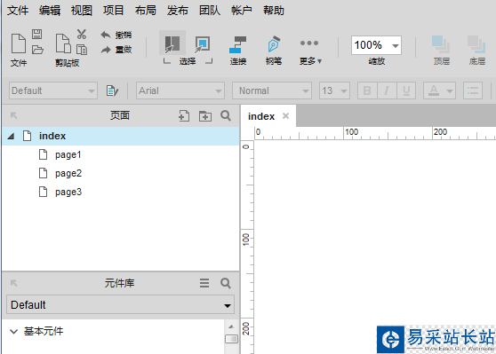Select the 钢笔 pen tool
The width and height of the screenshot is (496, 354).
click(274, 50)
